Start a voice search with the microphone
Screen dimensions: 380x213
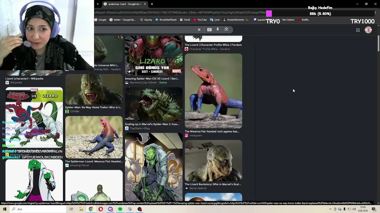(x=218, y=29)
